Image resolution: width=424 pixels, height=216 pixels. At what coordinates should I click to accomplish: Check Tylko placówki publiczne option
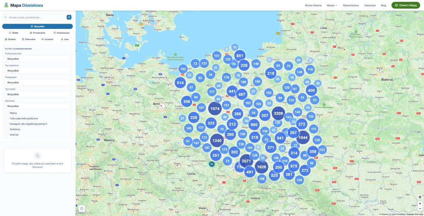tap(7, 119)
